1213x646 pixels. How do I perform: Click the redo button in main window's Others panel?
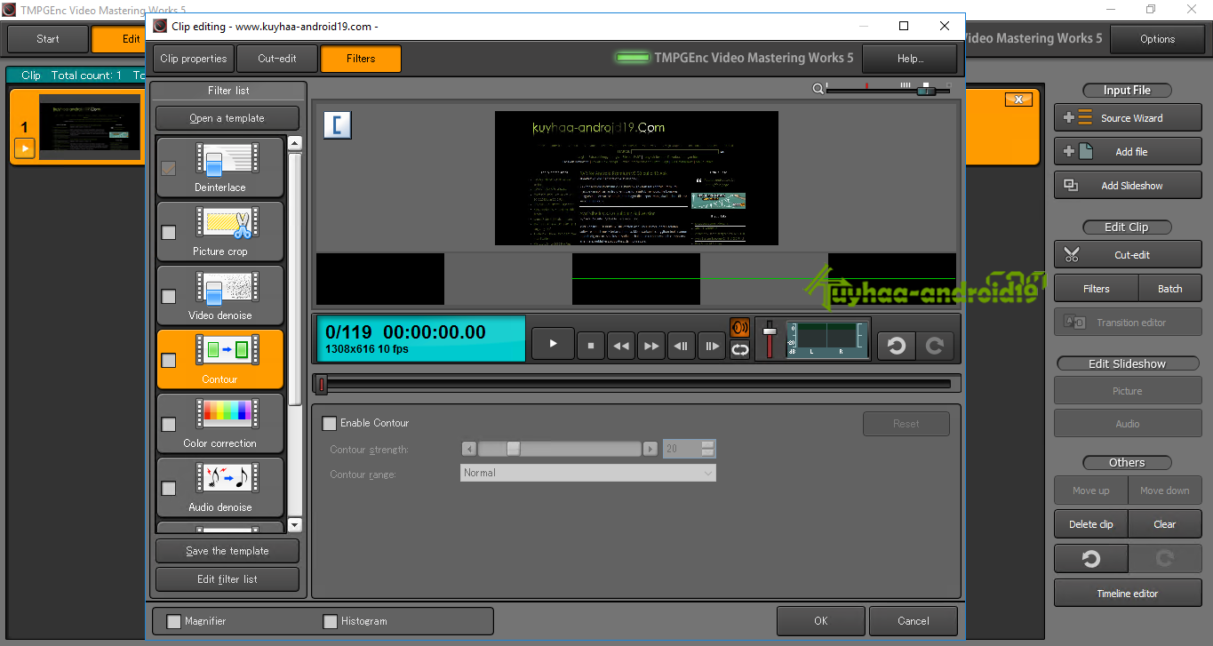click(x=1165, y=559)
